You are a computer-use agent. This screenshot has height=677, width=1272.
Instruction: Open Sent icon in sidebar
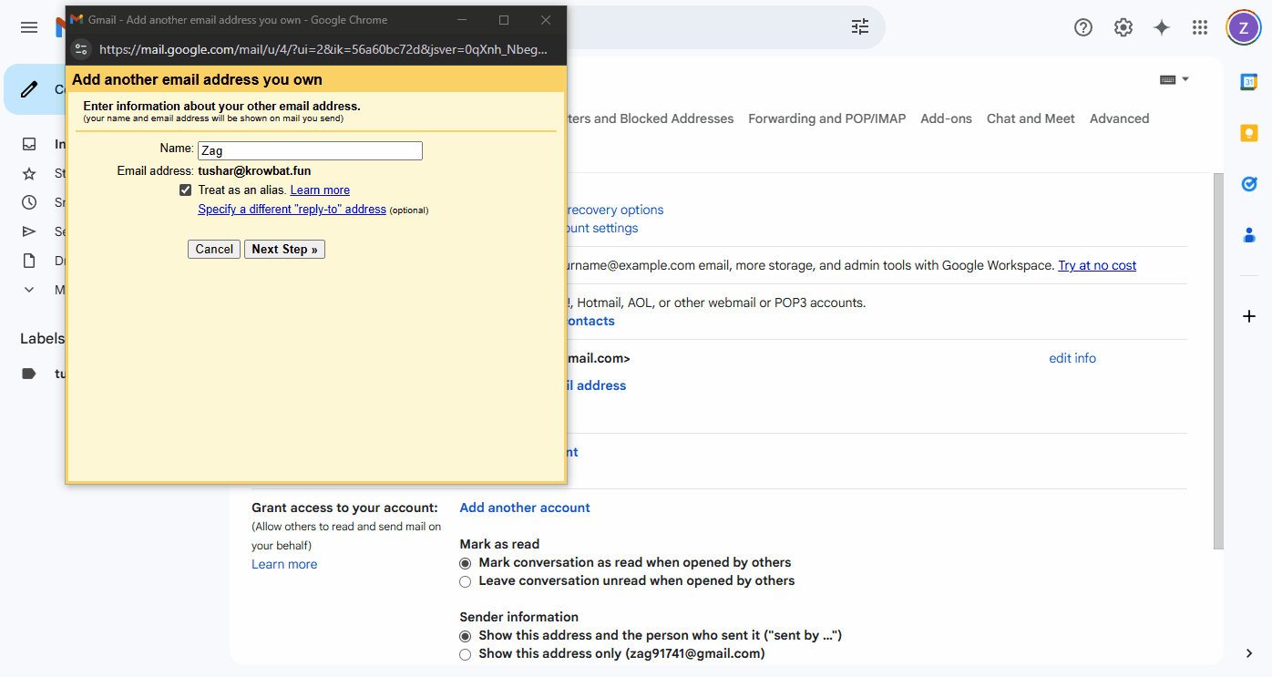pyautogui.click(x=29, y=231)
